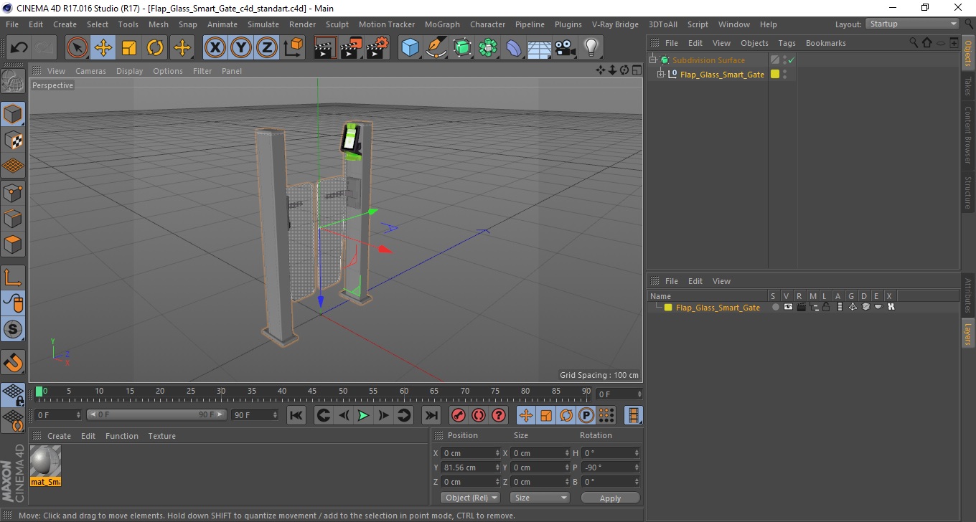Play animation forwards

pos(364,415)
